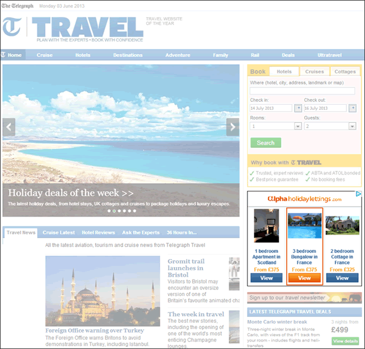365x349 pixels.
Task: View the 3 bedroom Bungalow in France
Action: [x=305, y=278]
